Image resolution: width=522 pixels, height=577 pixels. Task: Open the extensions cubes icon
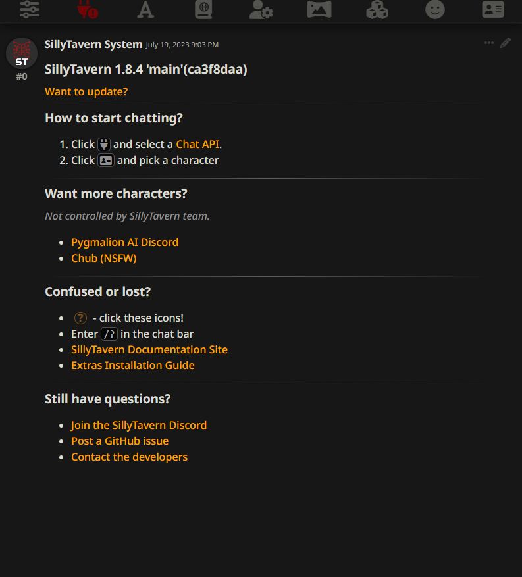377,9
